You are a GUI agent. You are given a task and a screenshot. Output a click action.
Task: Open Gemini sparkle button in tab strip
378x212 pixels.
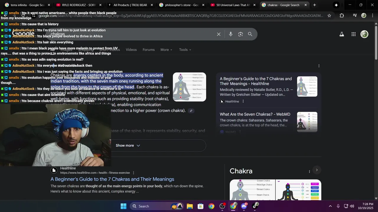click(x=336, y=5)
